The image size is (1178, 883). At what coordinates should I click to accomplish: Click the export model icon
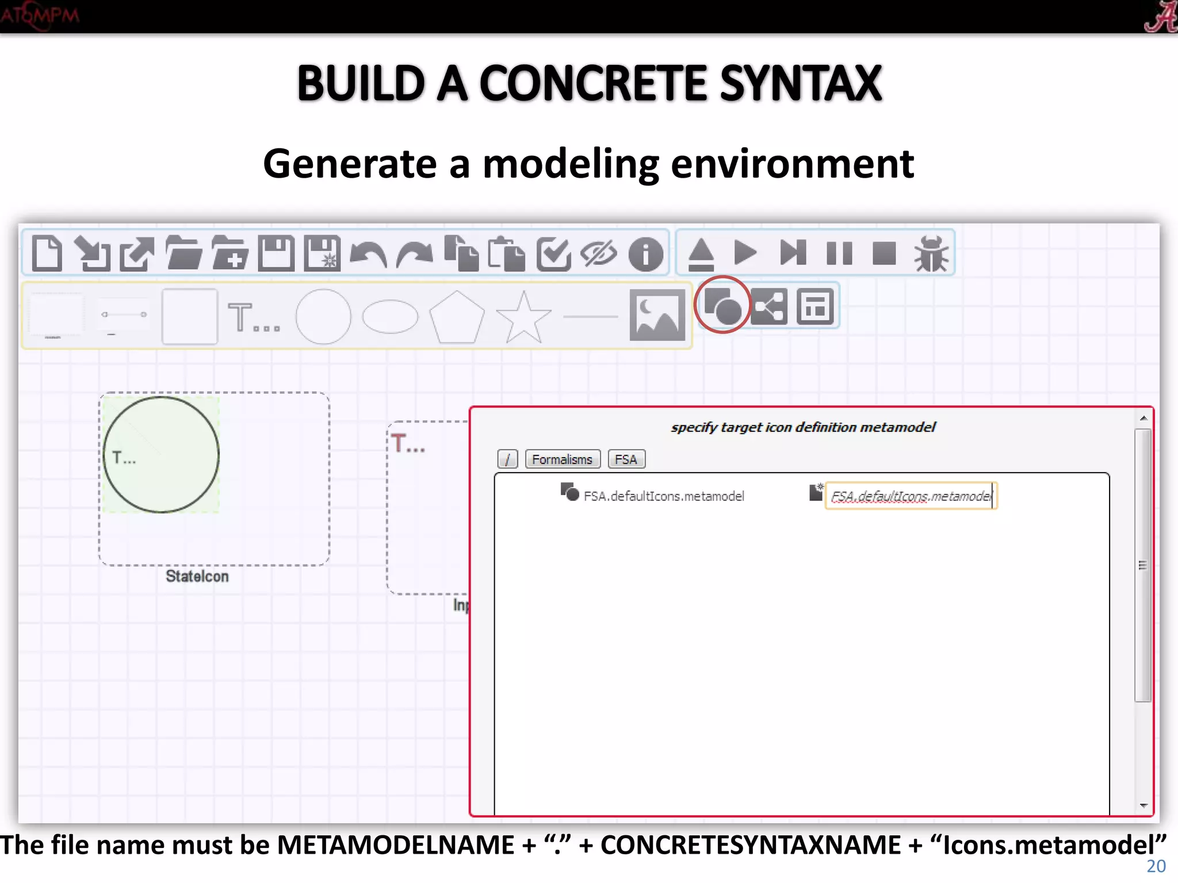tap(137, 253)
